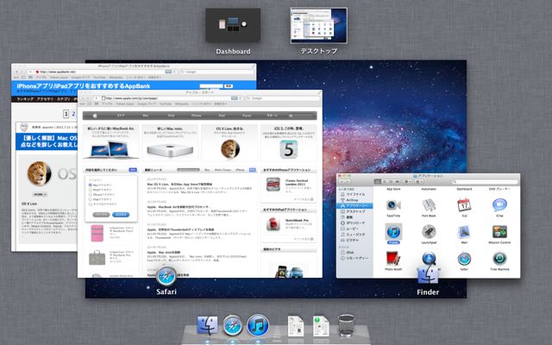Viewport: 552px width, 345px height.
Task: Click the Apple logo in apple.com navigation bar
Action: tap(95, 116)
